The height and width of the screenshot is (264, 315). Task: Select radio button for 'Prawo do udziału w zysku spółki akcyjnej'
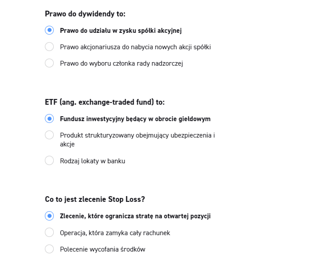[x=49, y=30]
